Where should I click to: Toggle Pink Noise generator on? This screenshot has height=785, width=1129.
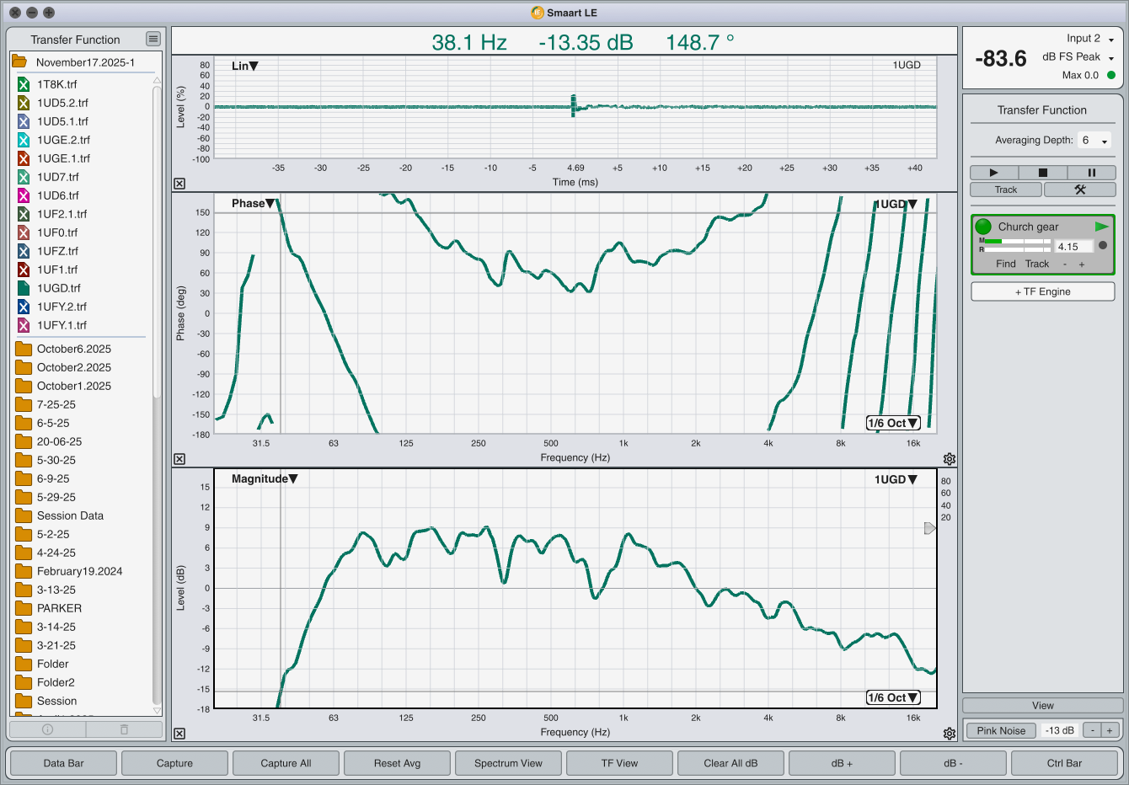[1001, 730]
